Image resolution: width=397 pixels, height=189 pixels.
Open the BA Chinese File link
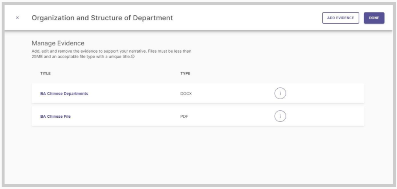coord(55,116)
